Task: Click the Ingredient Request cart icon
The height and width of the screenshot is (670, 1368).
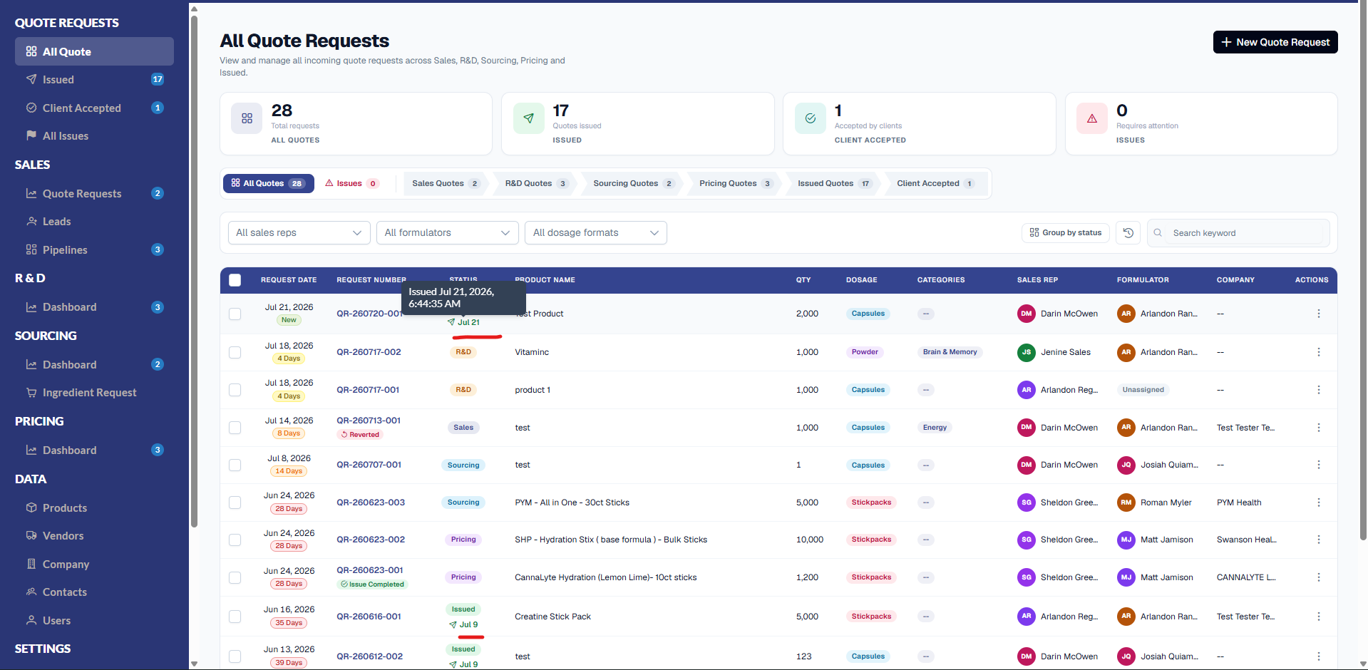Action: [x=31, y=392]
